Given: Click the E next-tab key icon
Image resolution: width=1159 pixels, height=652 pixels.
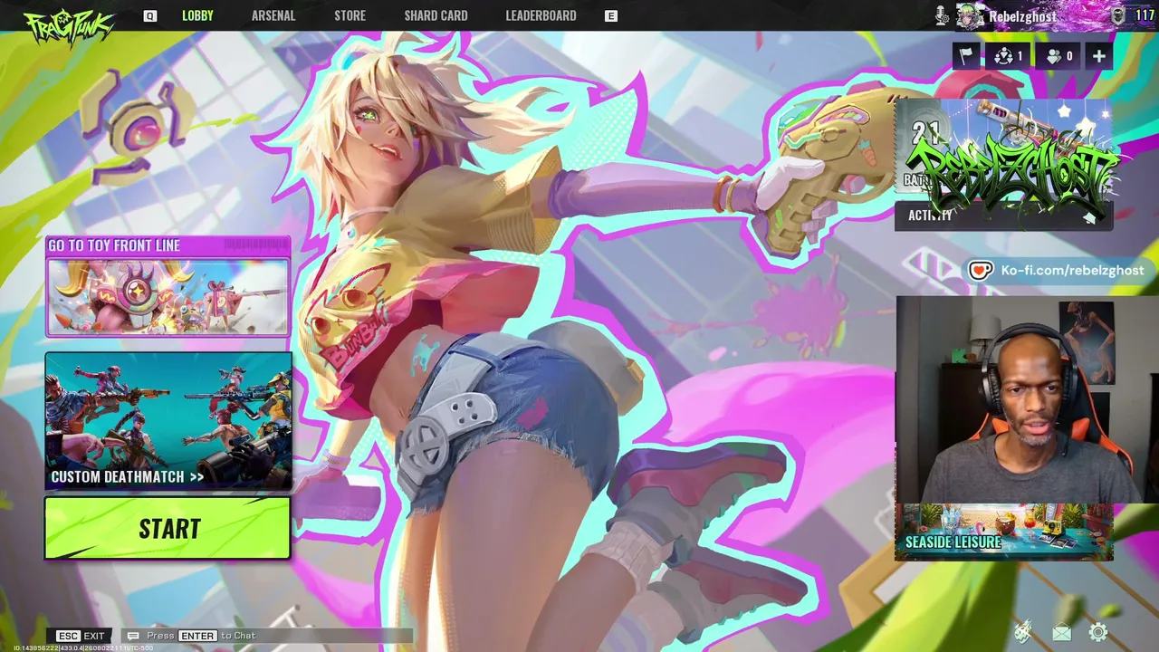Looking at the screenshot, I should click(x=611, y=15).
